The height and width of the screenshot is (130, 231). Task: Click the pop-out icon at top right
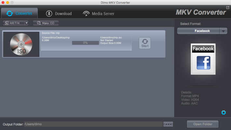click(x=228, y=7)
